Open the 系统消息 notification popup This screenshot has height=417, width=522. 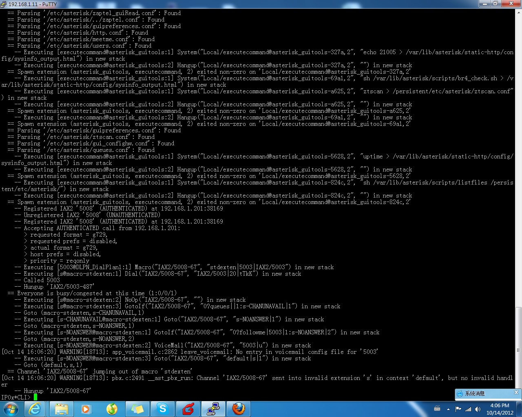(488, 394)
